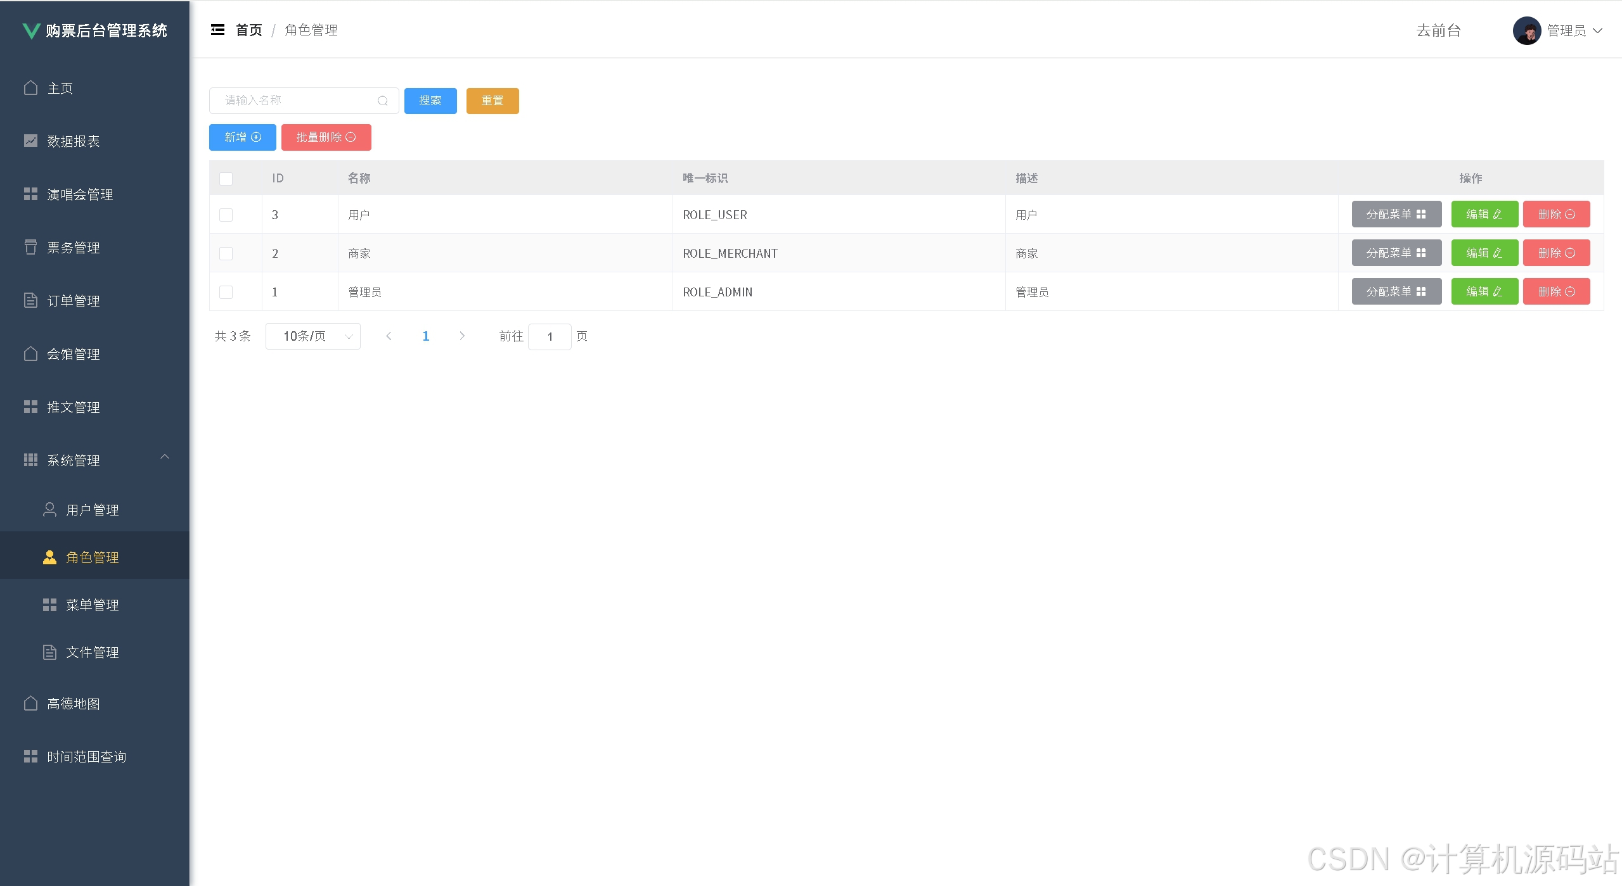Click 分配菜单 for ROLE_ADMIN row
The width and height of the screenshot is (1622, 886).
(1396, 291)
